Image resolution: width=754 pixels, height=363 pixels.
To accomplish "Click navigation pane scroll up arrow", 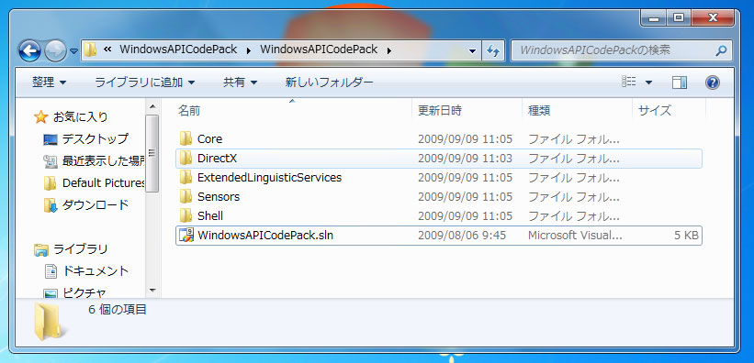I will tap(152, 106).
